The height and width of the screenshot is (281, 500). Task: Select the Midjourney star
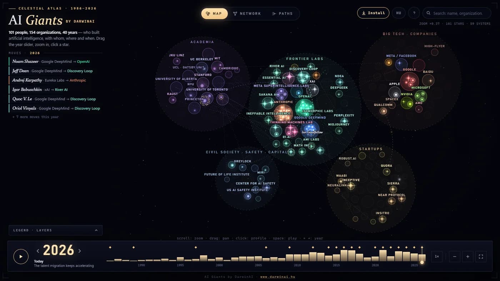pos(339,131)
